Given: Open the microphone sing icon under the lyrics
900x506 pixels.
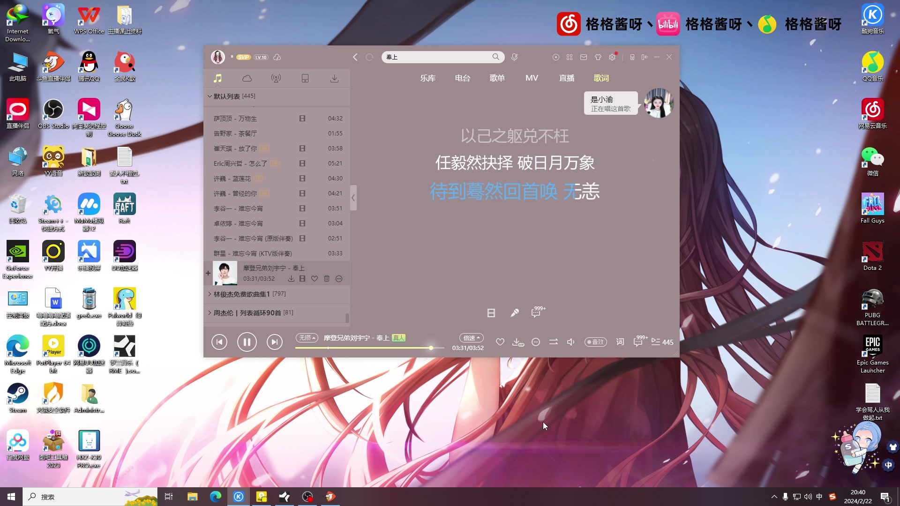Looking at the screenshot, I should (x=515, y=313).
